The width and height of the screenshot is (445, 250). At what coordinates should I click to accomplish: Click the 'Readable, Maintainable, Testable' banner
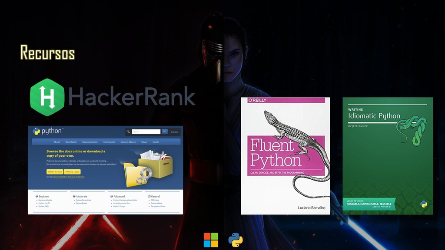click(x=369, y=204)
